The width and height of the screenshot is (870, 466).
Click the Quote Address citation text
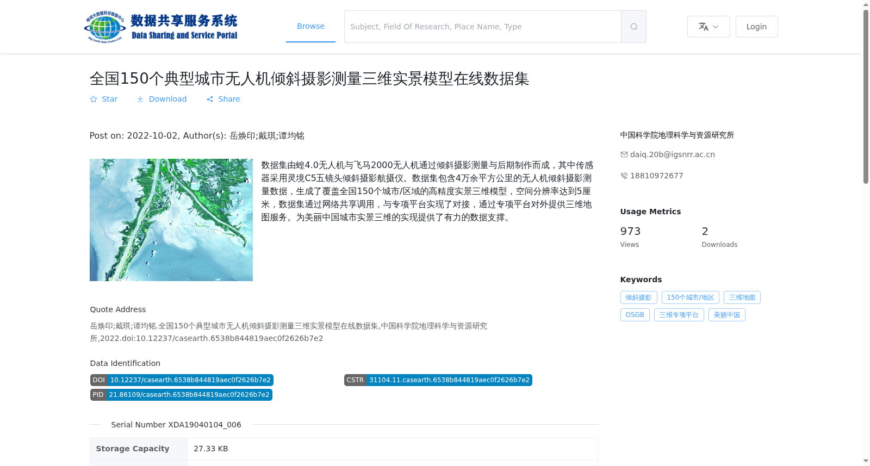(x=288, y=332)
